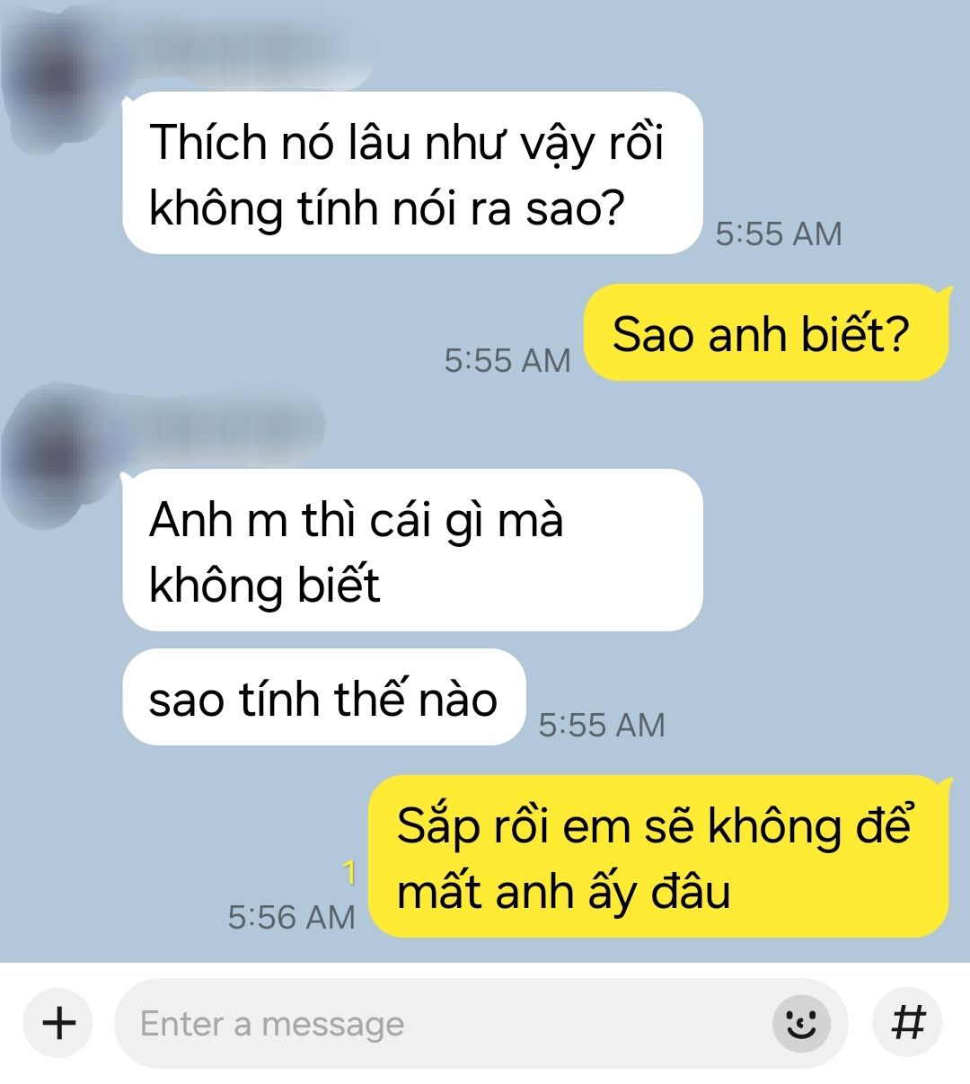Tap the unread count '1' indicator

(349, 873)
